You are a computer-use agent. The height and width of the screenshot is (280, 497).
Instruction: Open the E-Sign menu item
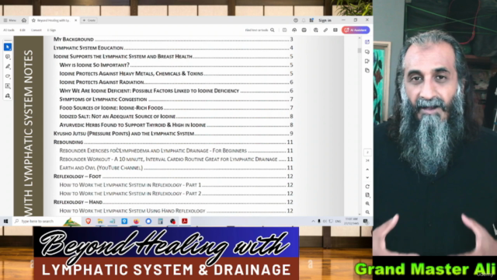51,30
